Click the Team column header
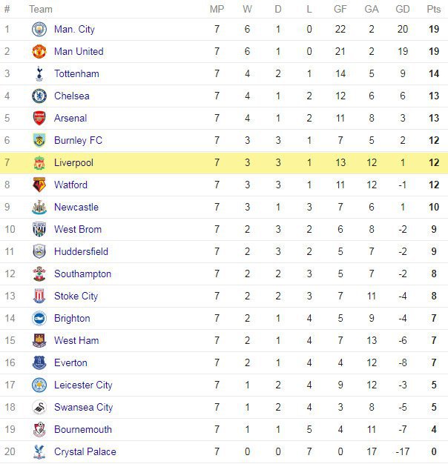The width and height of the screenshot is (448, 464). 41,9
